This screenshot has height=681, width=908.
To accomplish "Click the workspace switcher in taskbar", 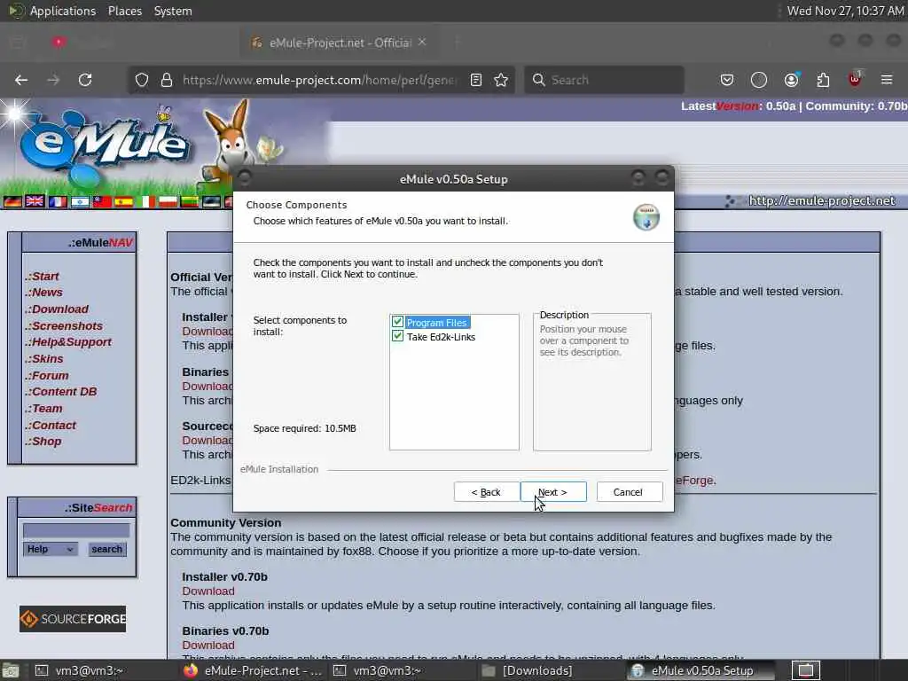I will (806, 670).
